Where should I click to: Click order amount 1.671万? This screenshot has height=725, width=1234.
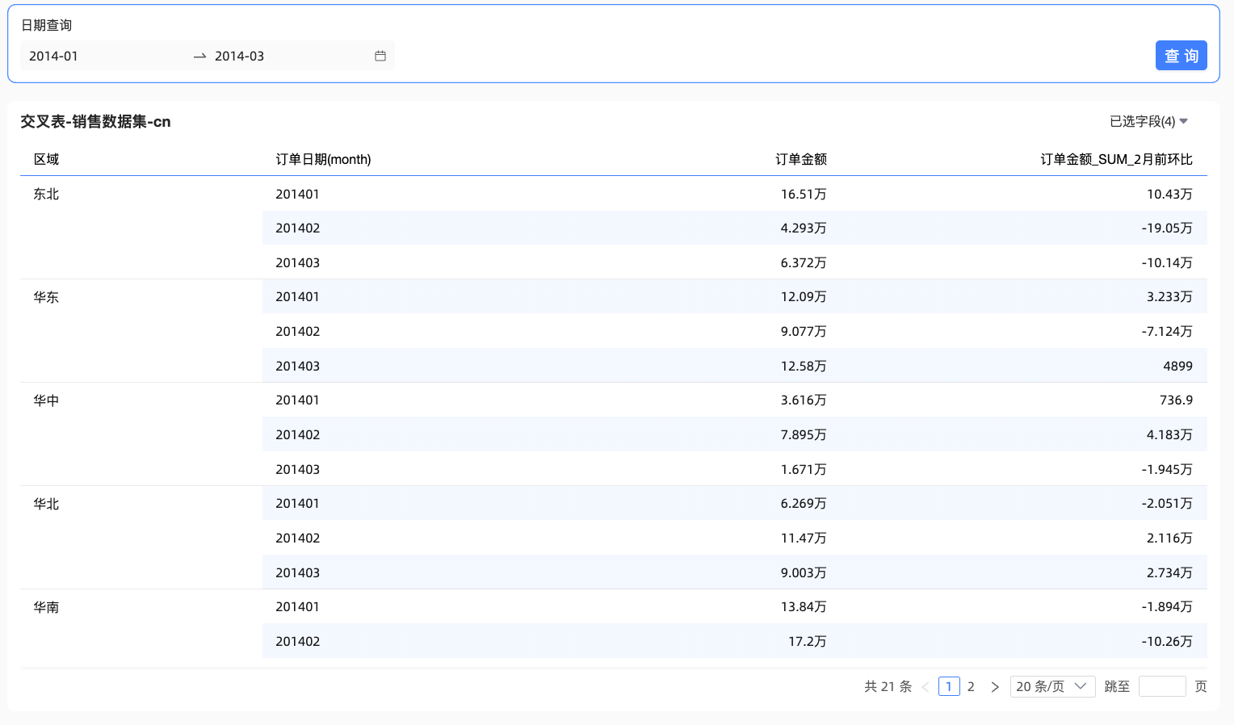coord(804,469)
